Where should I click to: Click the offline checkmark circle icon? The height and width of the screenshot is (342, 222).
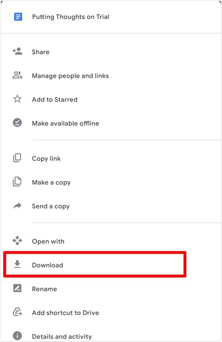(17, 123)
